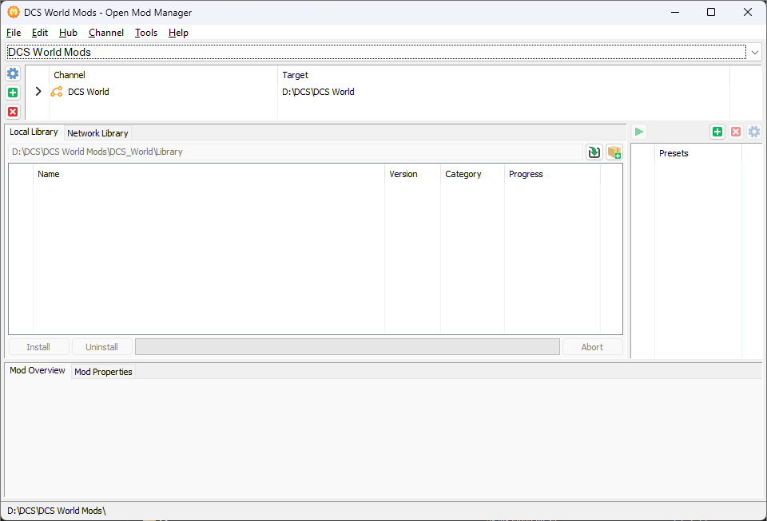Click the create mod package icon
The width and height of the screenshot is (767, 521).
point(614,152)
